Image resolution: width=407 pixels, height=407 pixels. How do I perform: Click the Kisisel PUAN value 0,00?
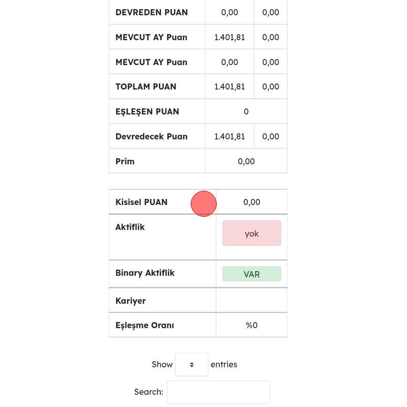(251, 202)
